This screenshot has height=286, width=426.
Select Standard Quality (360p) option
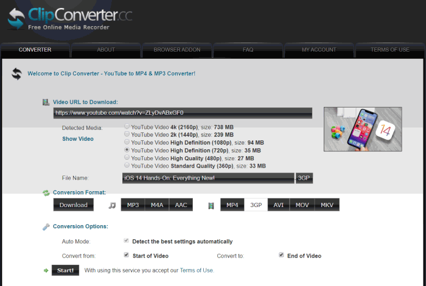[127, 165]
